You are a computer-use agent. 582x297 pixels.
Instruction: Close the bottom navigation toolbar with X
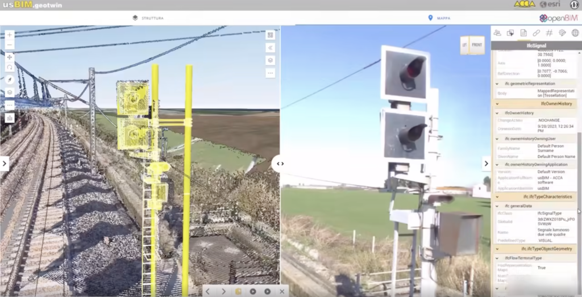pos(282,291)
